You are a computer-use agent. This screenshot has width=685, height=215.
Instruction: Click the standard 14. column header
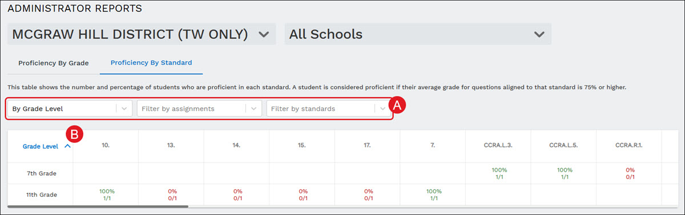coord(236,146)
